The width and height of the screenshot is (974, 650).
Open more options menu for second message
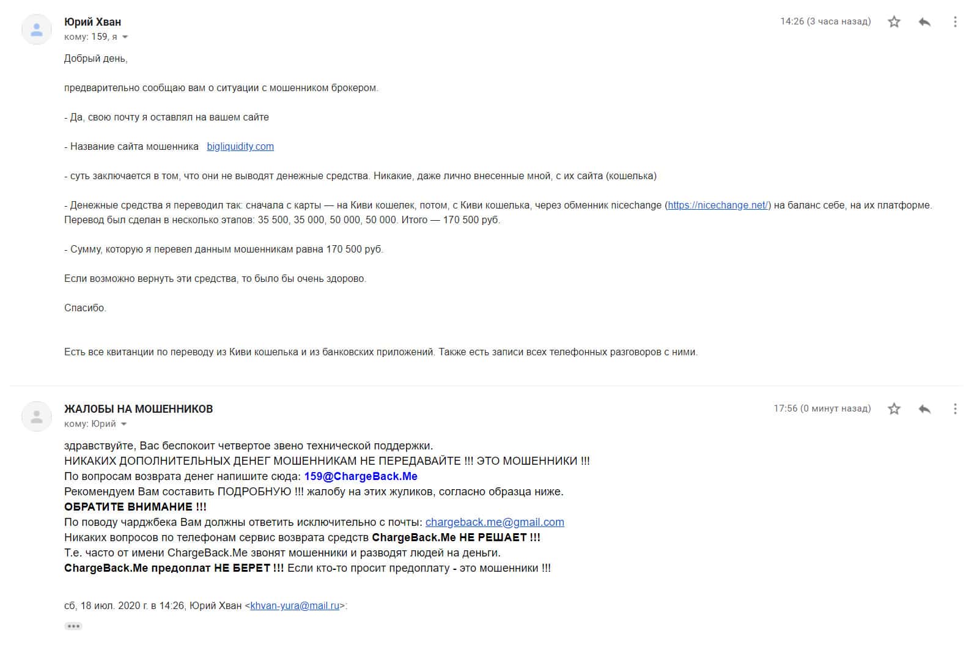(x=955, y=408)
